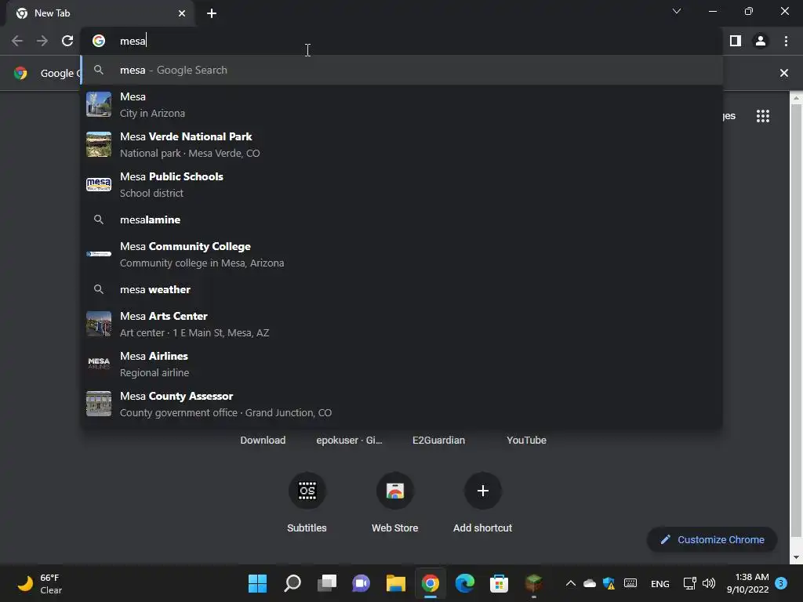The image size is (803, 602).
Task: Open the profile avatar menu
Action: point(761,41)
